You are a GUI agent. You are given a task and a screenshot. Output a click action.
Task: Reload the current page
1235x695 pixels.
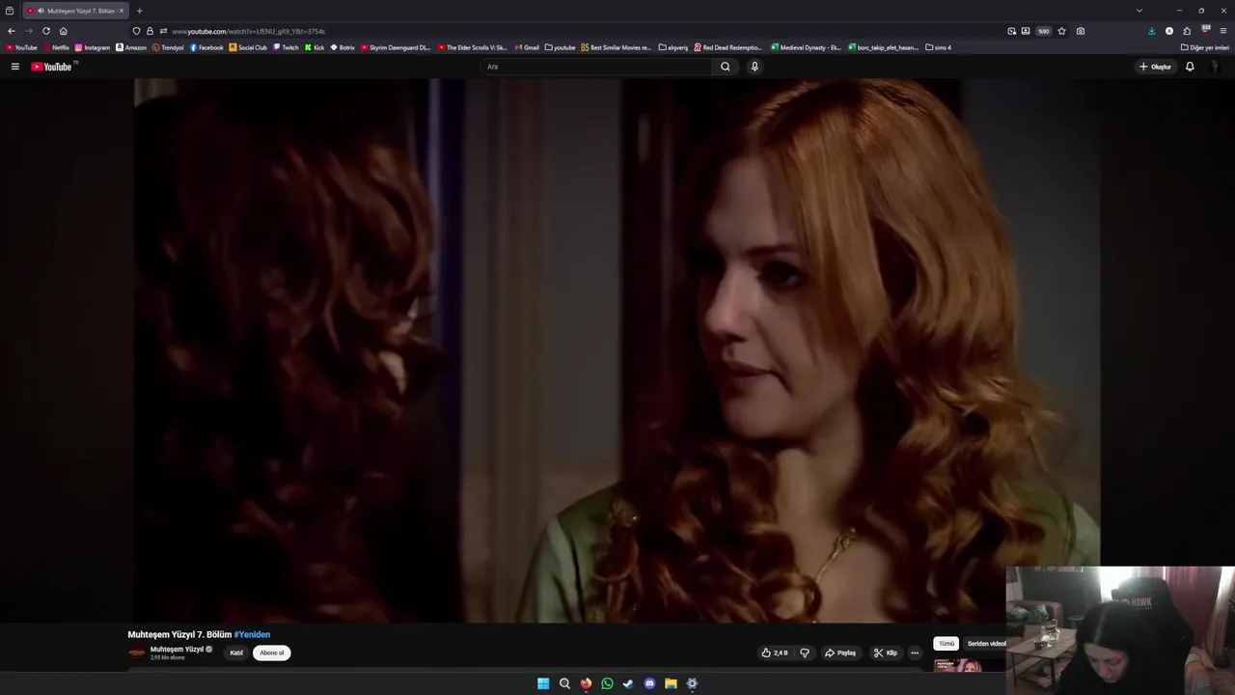pyautogui.click(x=46, y=31)
